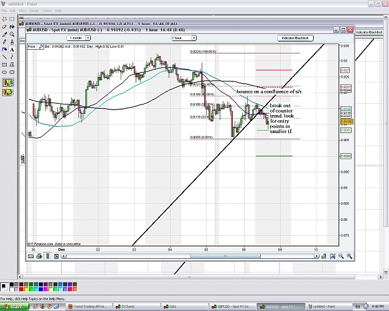Choose the orange palette swatch
Screen dimensions: 389x311
coord(75,289)
